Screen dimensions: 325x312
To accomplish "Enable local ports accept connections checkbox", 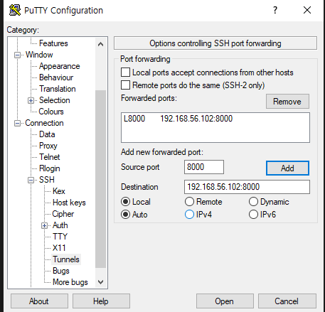I will 125,72.
